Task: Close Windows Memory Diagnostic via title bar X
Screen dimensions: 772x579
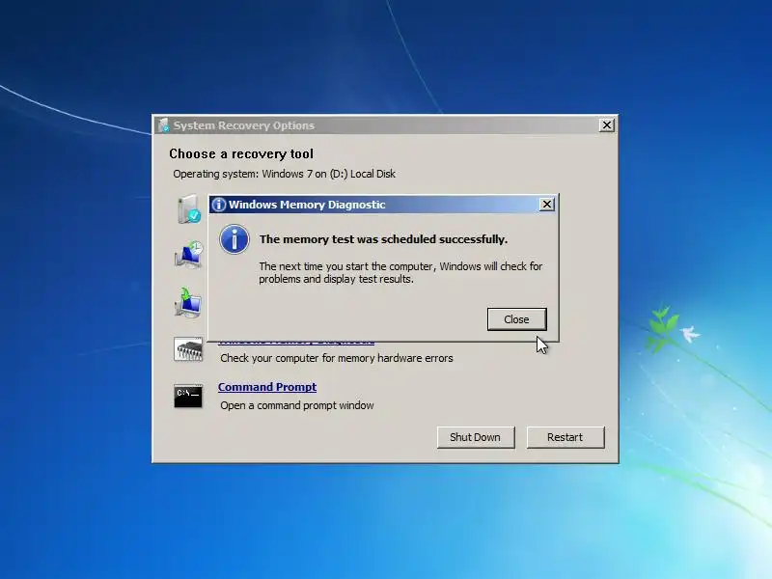Action: tap(546, 205)
